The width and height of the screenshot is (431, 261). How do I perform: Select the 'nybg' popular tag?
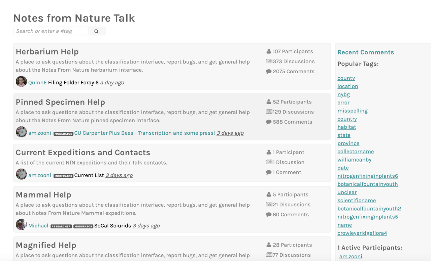344,94
